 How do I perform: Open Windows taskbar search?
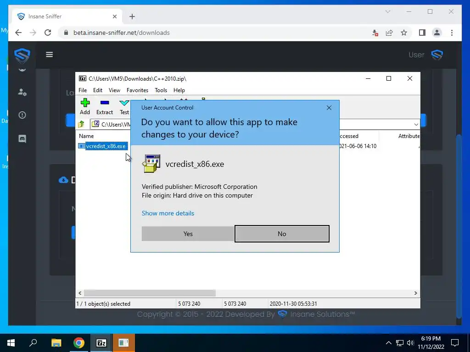(x=33, y=343)
